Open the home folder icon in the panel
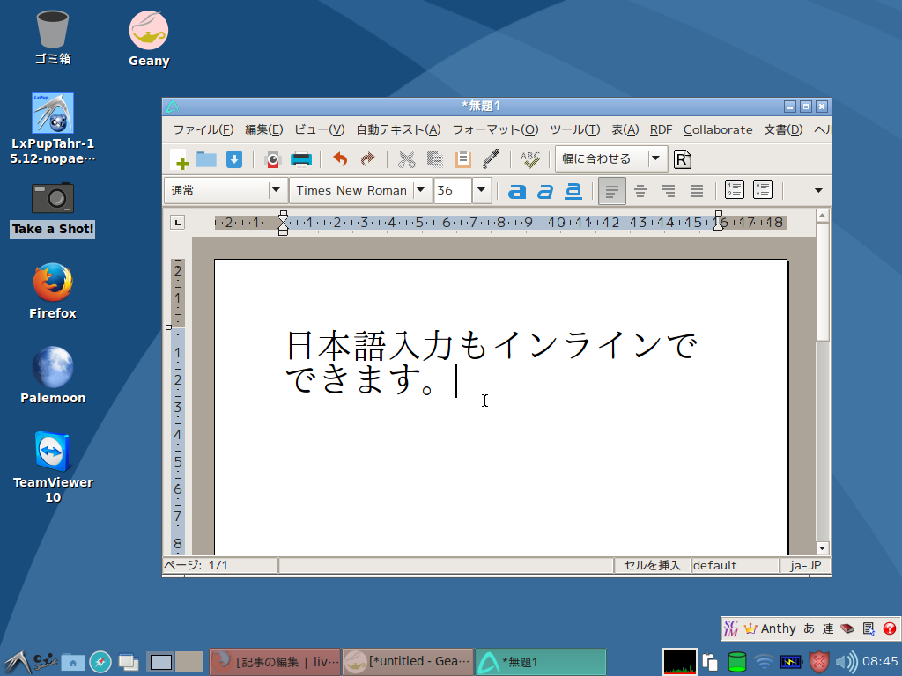 [x=73, y=662]
